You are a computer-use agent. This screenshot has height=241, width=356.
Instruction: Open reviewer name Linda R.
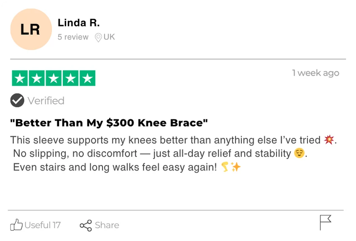tap(79, 23)
